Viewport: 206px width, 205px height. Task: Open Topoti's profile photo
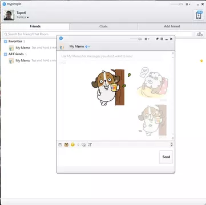pyautogui.click(x=9, y=15)
